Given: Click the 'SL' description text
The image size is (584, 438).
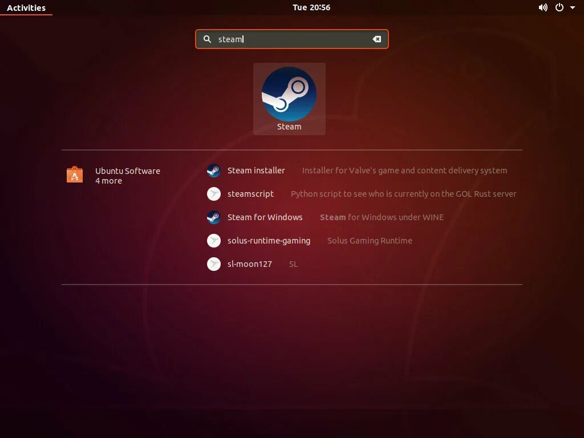Looking at the screenshot, I should point(294,264).
